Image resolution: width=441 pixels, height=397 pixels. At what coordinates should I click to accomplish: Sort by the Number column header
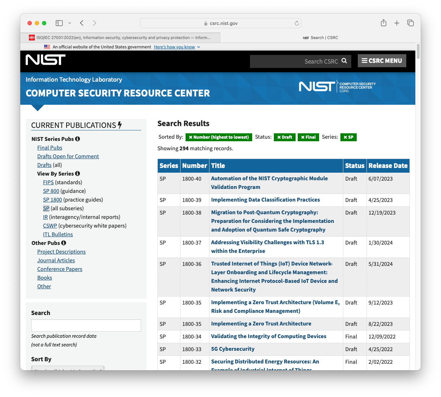point(195,166)
